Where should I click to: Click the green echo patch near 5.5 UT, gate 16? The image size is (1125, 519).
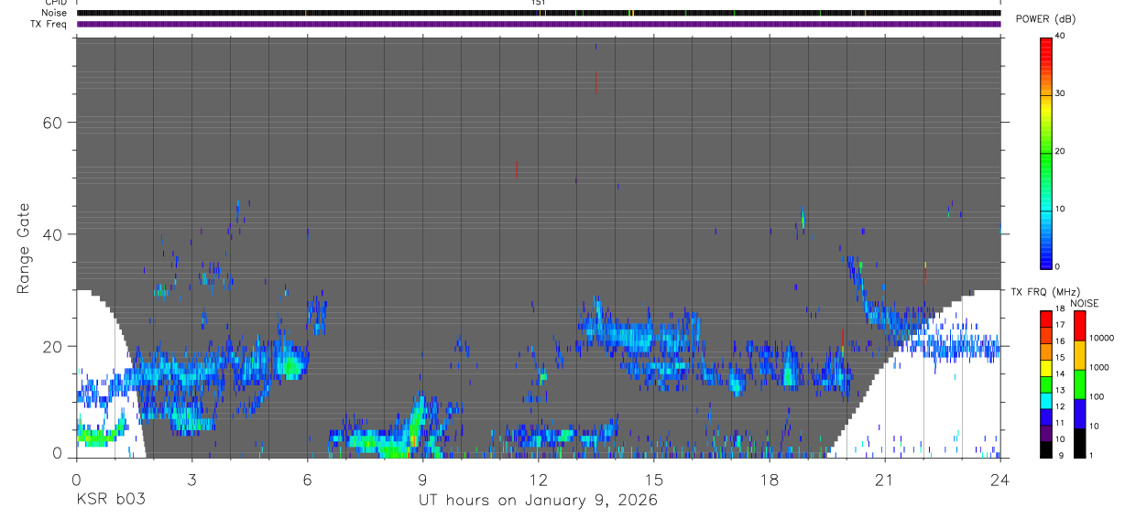291,368
